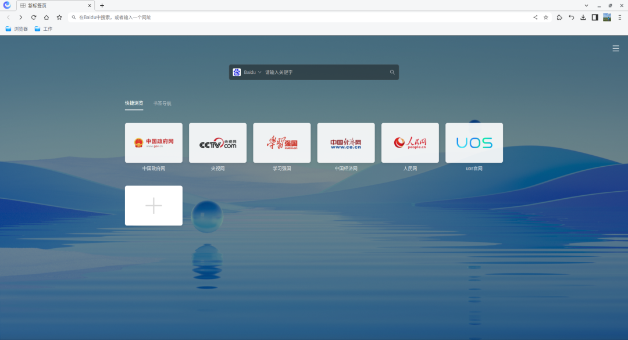Open the 中国政府网 tile
This screenshot has height=340, width=628.
[154, 142]
